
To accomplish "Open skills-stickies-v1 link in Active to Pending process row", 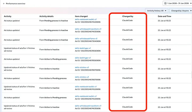I will (82, 77).
